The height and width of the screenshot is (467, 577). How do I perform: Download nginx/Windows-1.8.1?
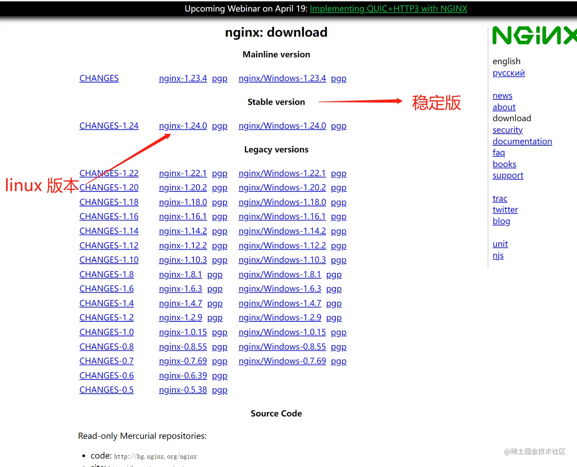(x=280, y=274)
